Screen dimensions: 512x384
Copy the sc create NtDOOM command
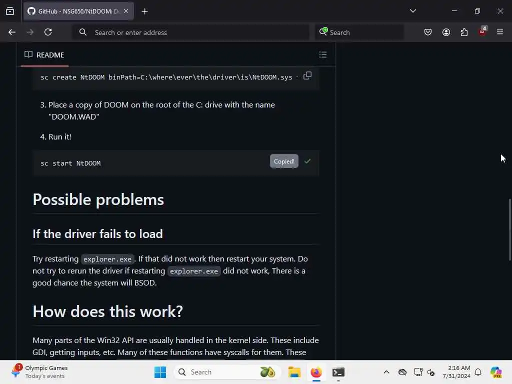click(307, 76)
